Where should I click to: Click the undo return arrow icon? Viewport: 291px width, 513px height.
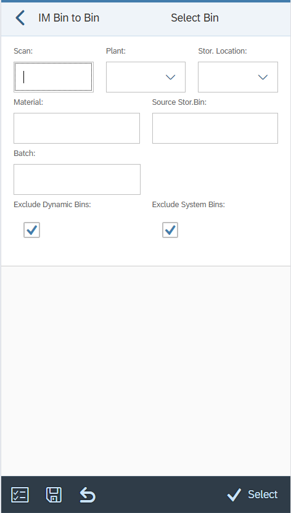88,495
